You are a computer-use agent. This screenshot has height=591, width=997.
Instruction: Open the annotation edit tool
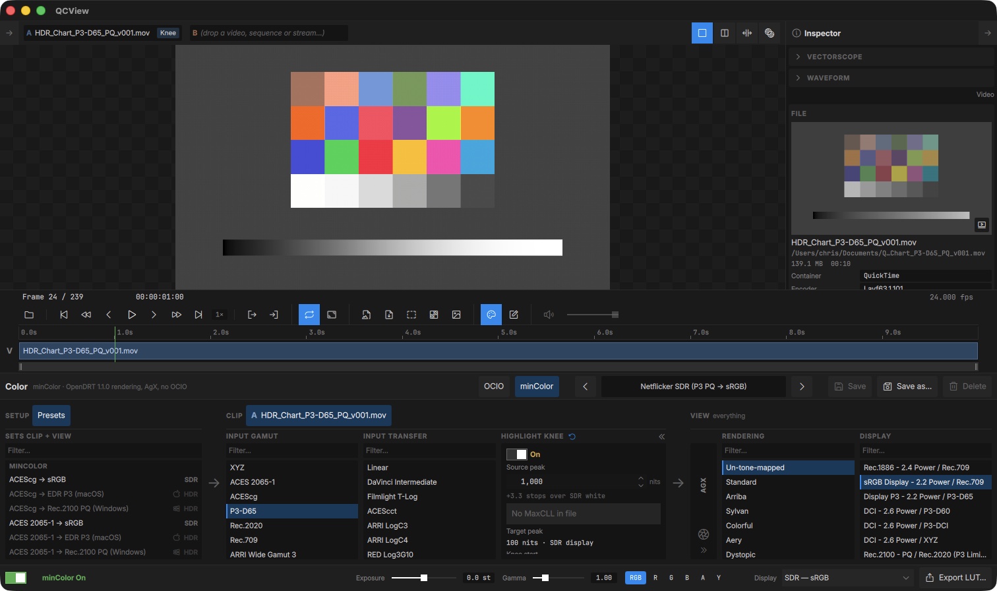point(514,315)
